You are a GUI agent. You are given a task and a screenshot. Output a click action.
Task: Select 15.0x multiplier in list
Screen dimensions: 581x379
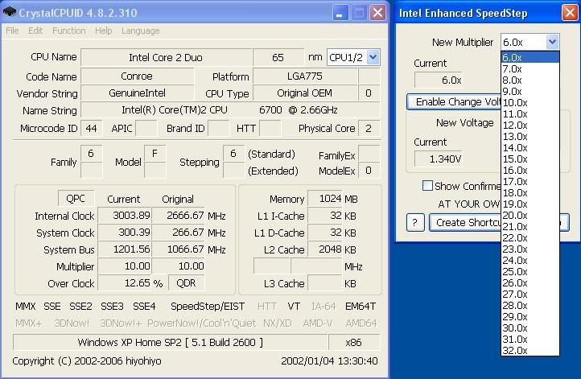coord(529,159)
